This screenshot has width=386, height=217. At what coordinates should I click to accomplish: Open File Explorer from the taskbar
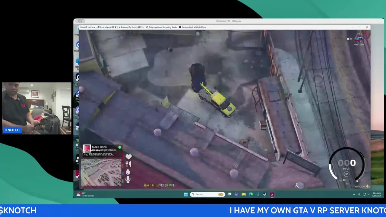tap(243, 194)
